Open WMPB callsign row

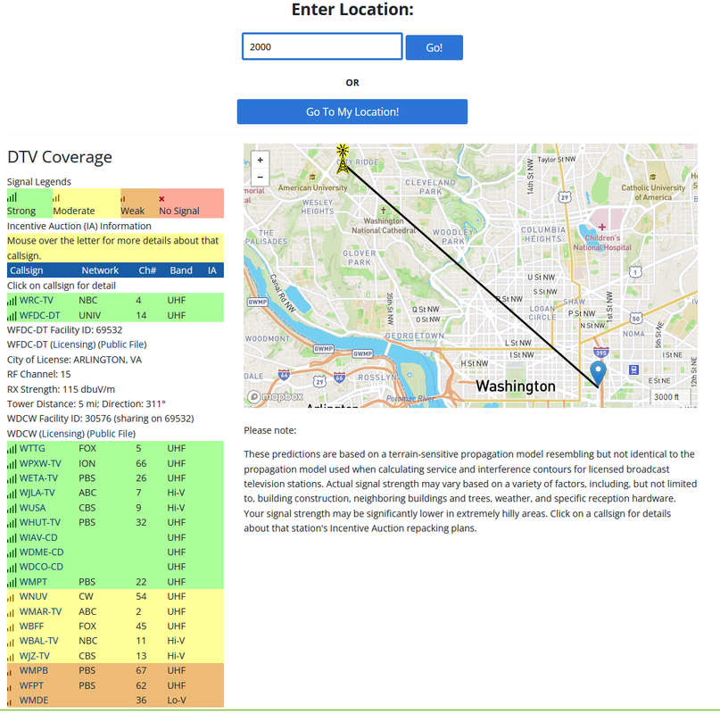pyautogui.click(x=115, y=670)
